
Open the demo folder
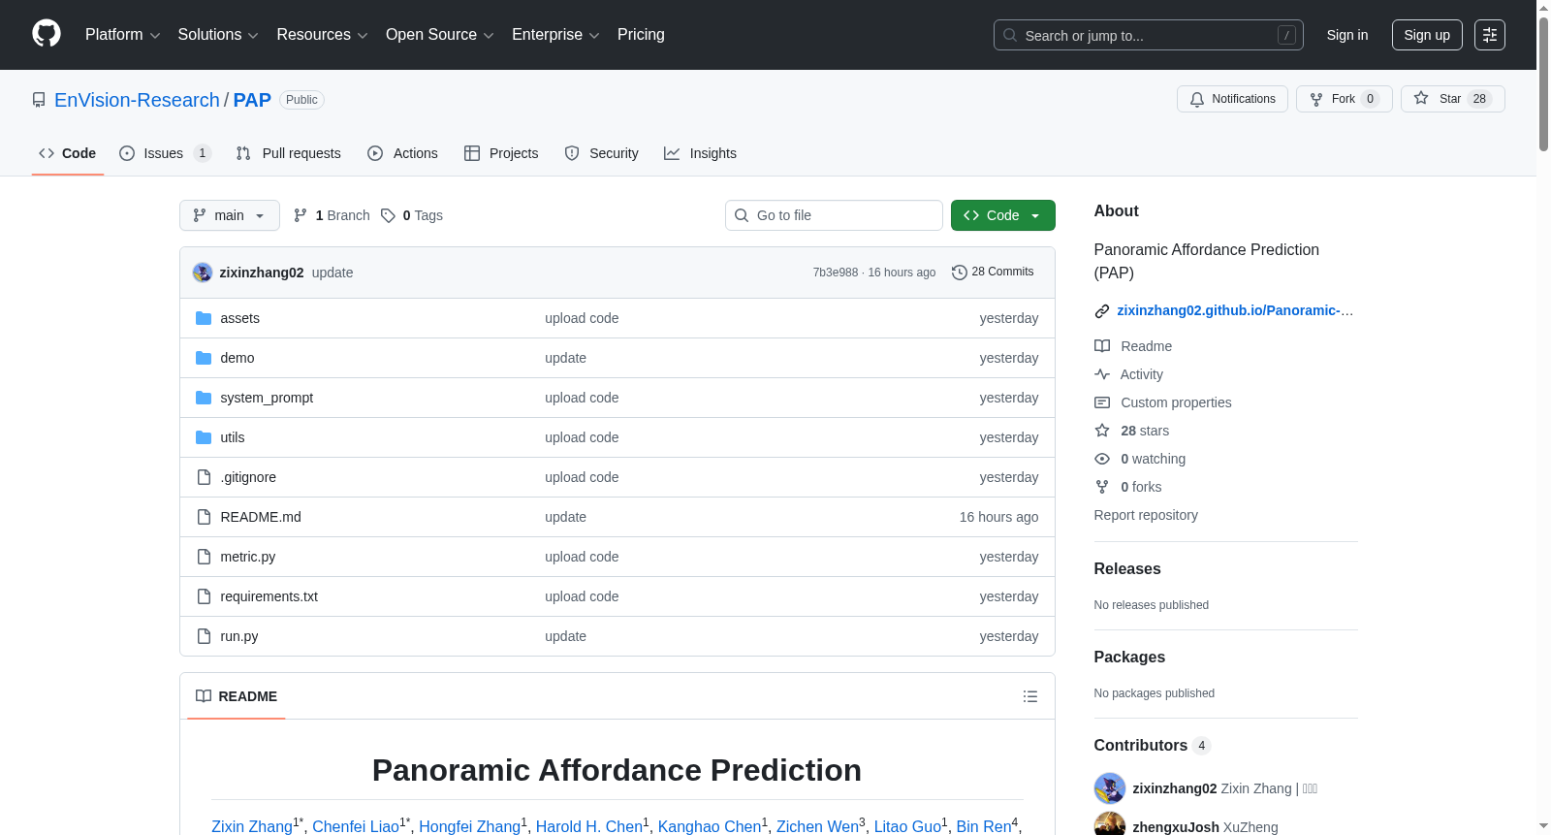[x=237, y=358]
